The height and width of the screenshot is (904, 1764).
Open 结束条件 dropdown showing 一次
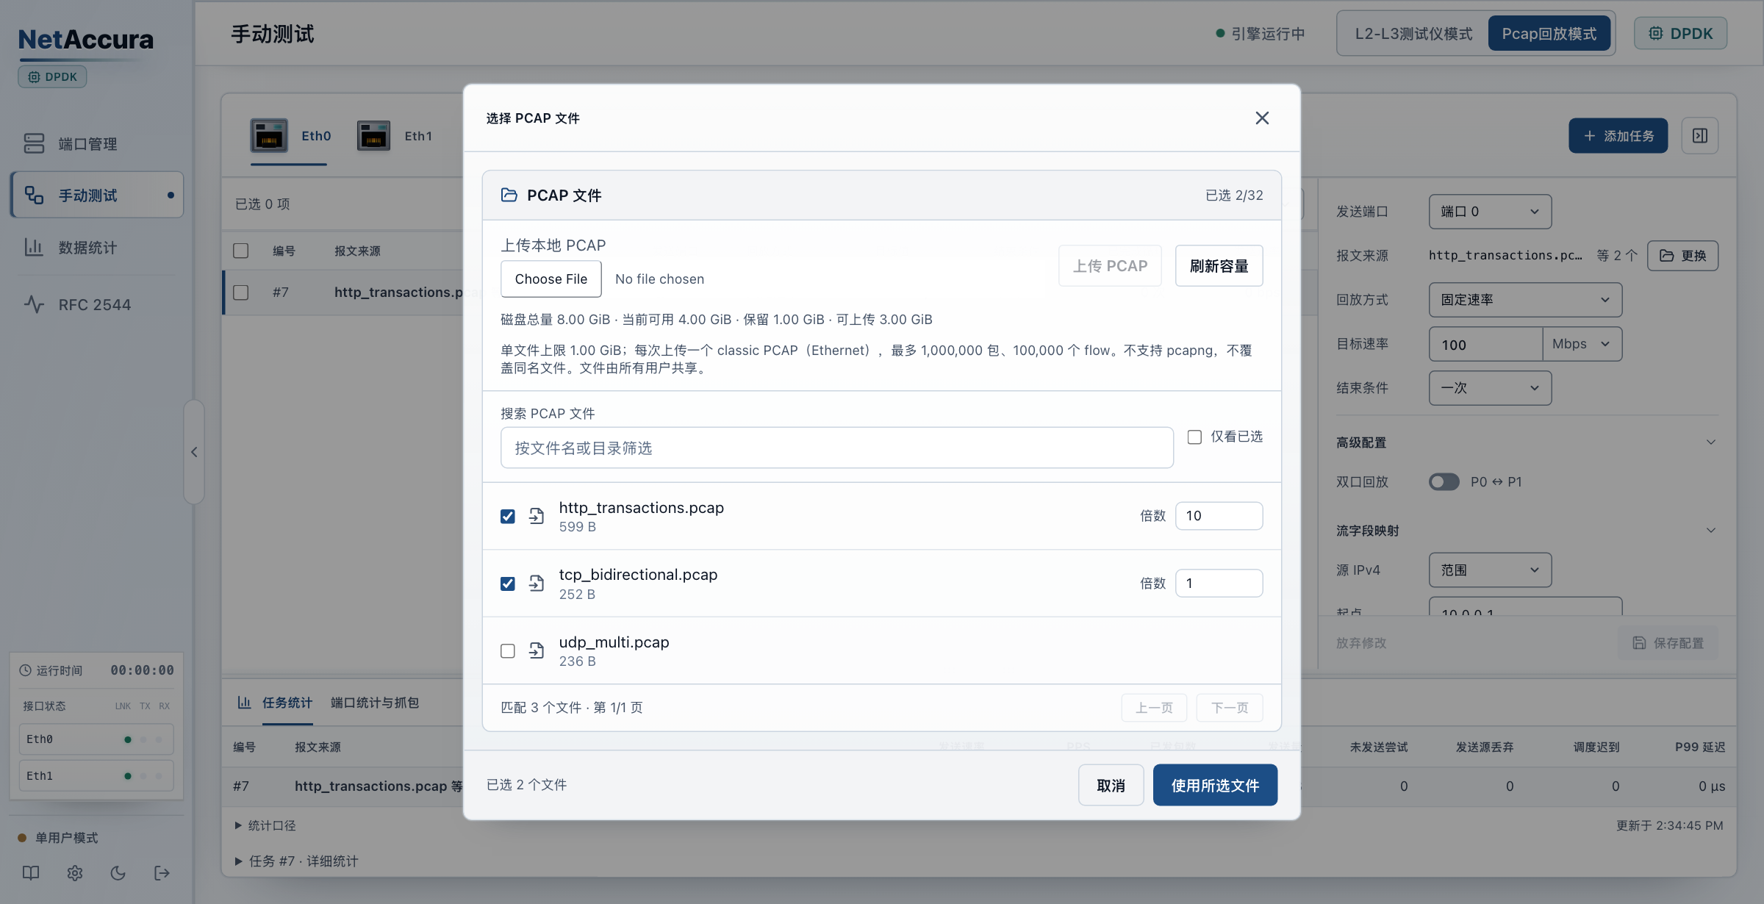click(x=1490, y=388)
